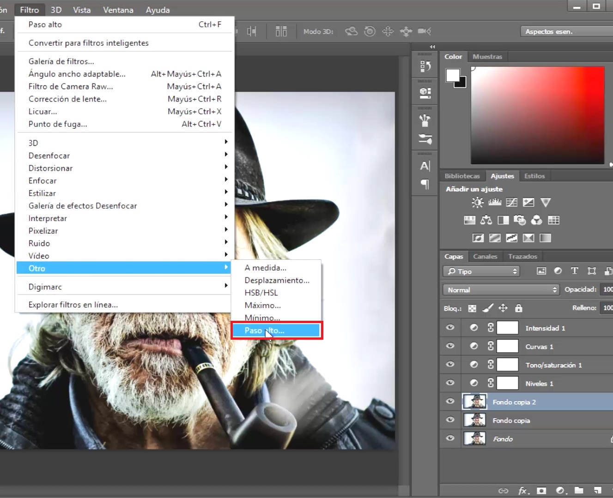613x498 pixels.
Task: Hide the Curvas 1 layer
Action: click(x=450, y=346)
